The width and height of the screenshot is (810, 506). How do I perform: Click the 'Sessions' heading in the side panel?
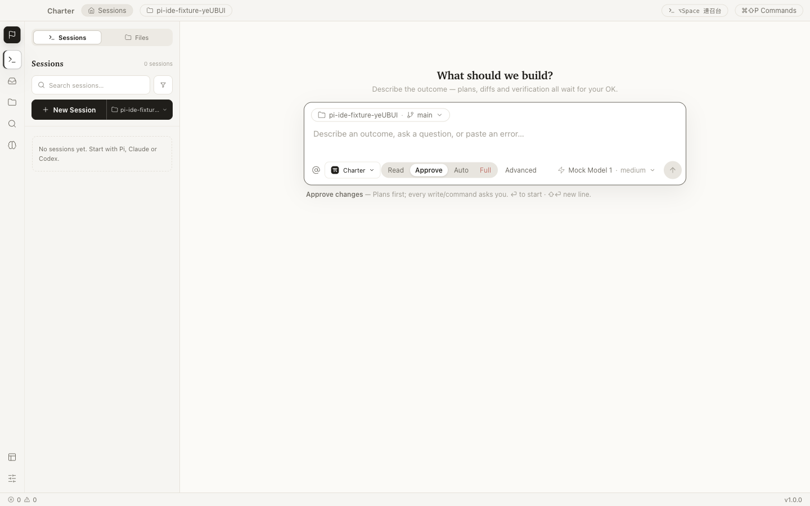point(47,64)
